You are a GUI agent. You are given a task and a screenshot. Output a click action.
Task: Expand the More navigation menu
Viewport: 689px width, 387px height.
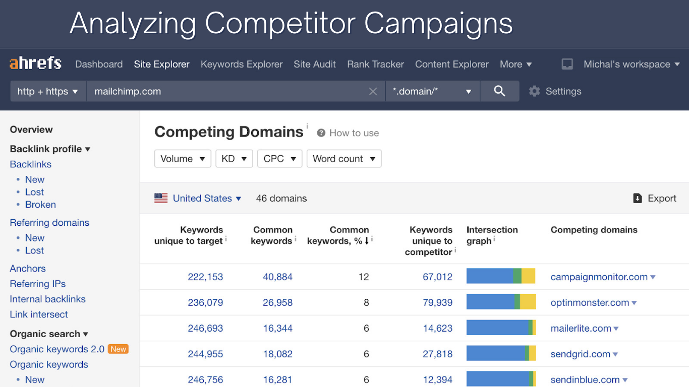point(516,64)
